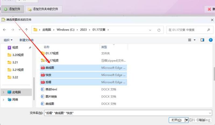Click the 添加文件 button

coord(12,9)
